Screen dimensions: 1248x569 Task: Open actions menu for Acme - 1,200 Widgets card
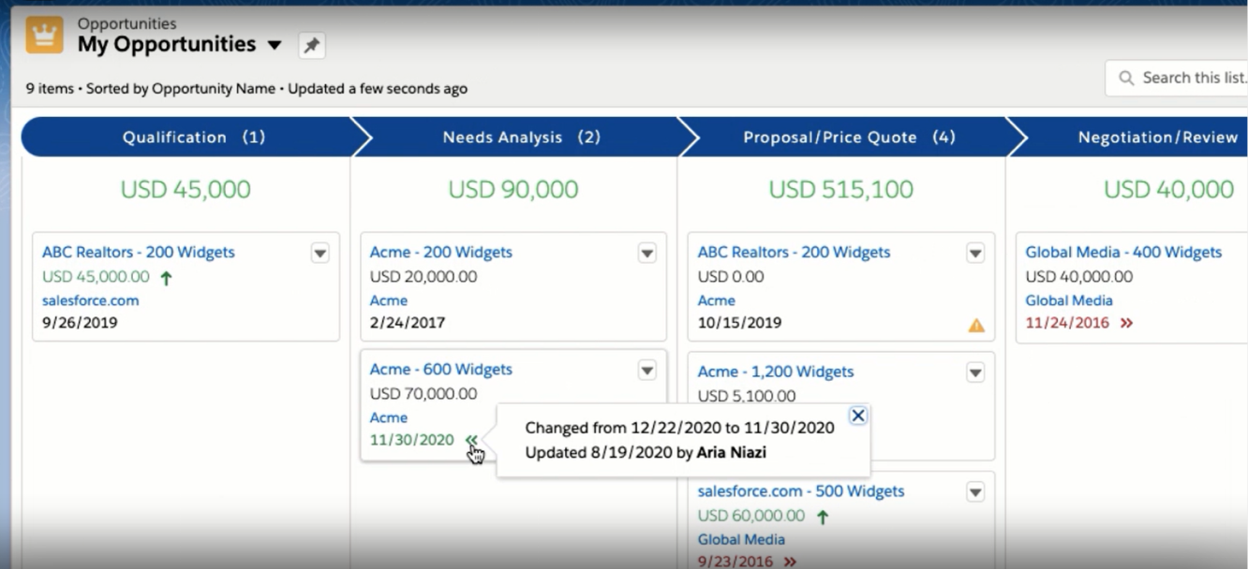click(975, 372)
